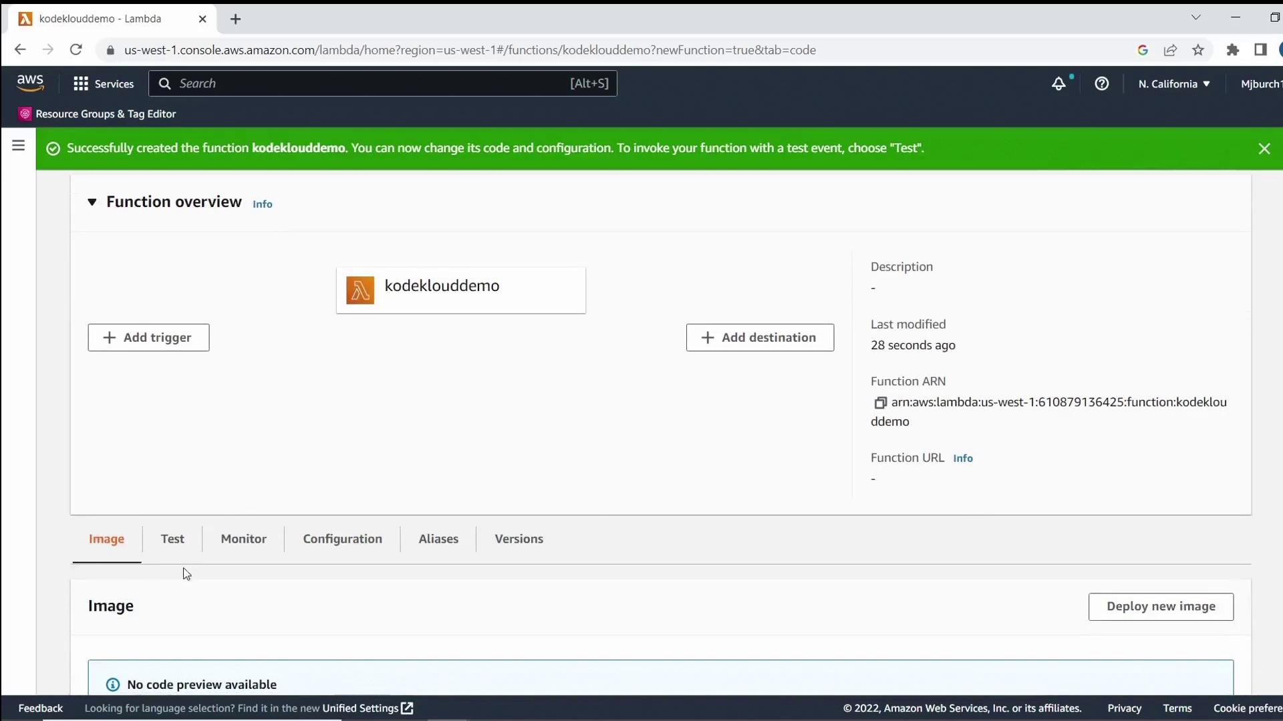
Task: Open Function URL Info link
Action: pos(962,458)
